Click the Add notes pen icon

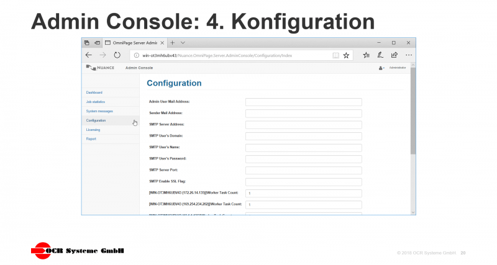tap(380, 55)
